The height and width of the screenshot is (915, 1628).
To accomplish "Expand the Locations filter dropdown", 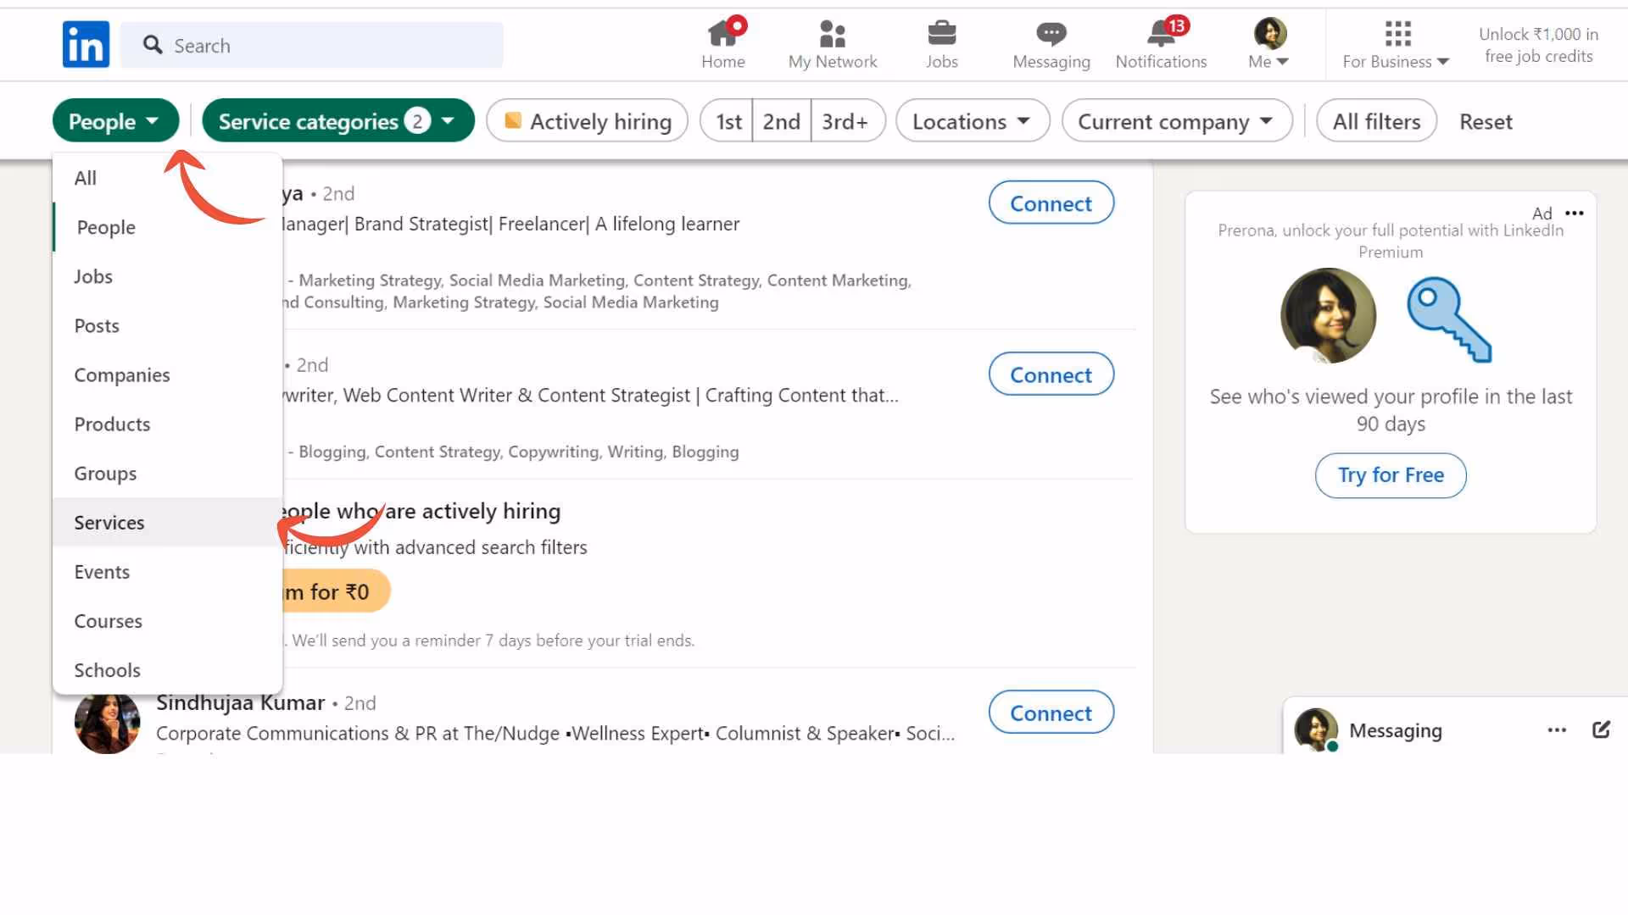I will (x=972, y=121).
